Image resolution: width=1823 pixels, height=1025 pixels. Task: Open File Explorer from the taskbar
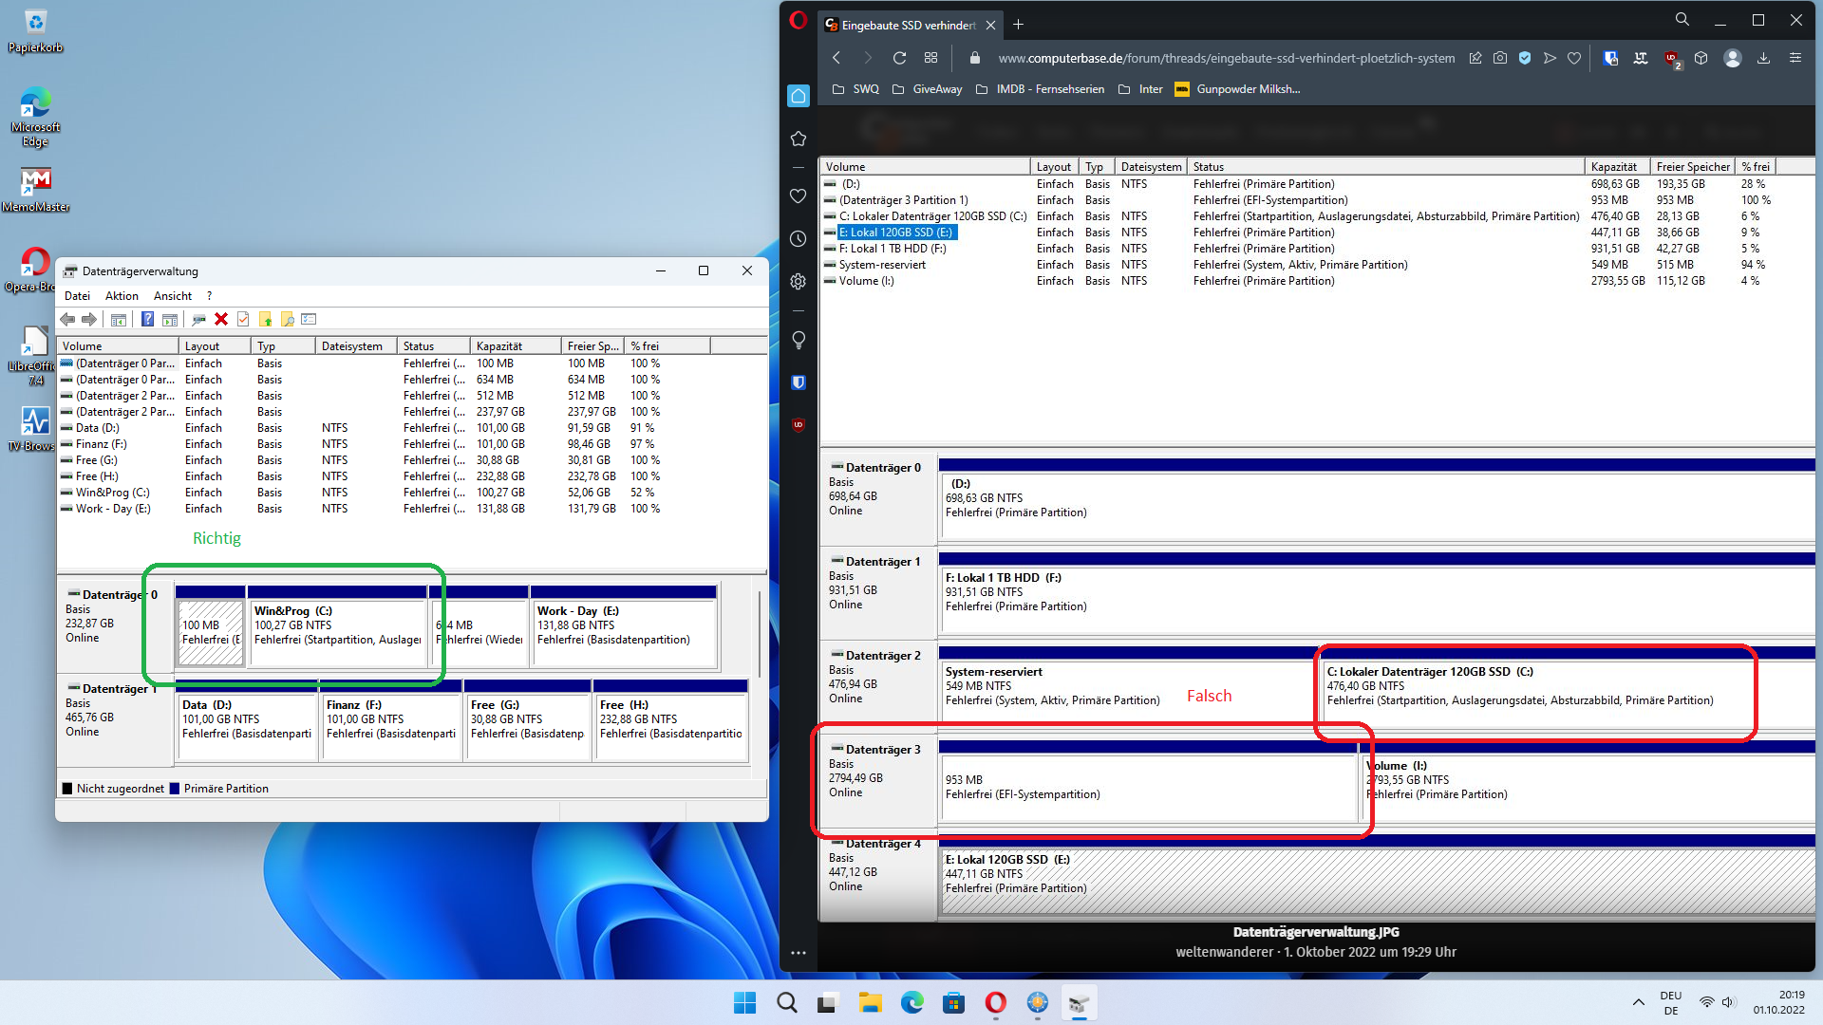click(x=870, y=1002)
